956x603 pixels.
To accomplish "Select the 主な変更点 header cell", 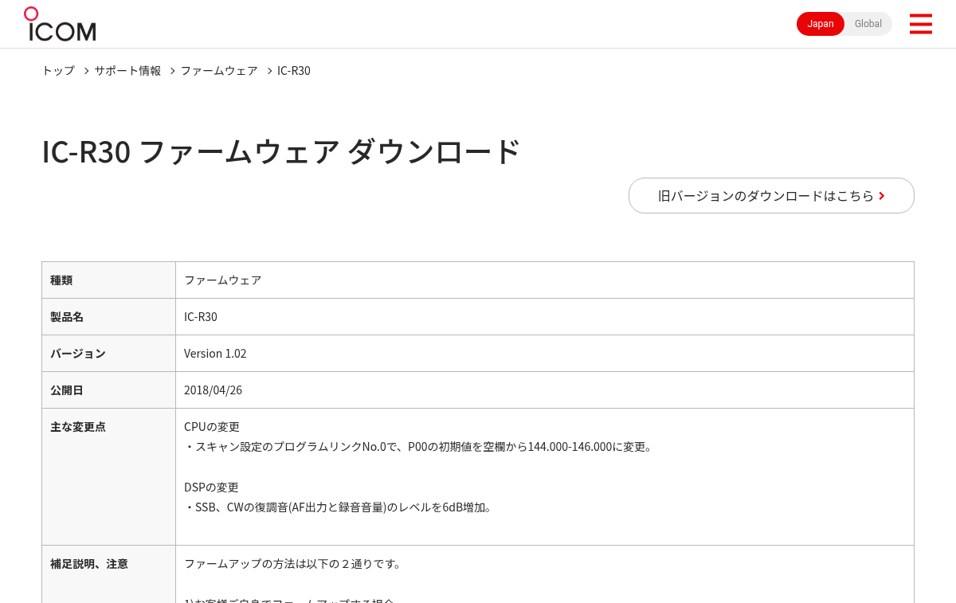I will pos(109,477).
